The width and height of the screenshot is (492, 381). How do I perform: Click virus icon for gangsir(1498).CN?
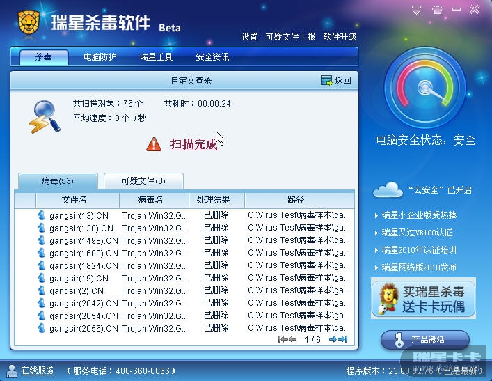pos(42,240)
